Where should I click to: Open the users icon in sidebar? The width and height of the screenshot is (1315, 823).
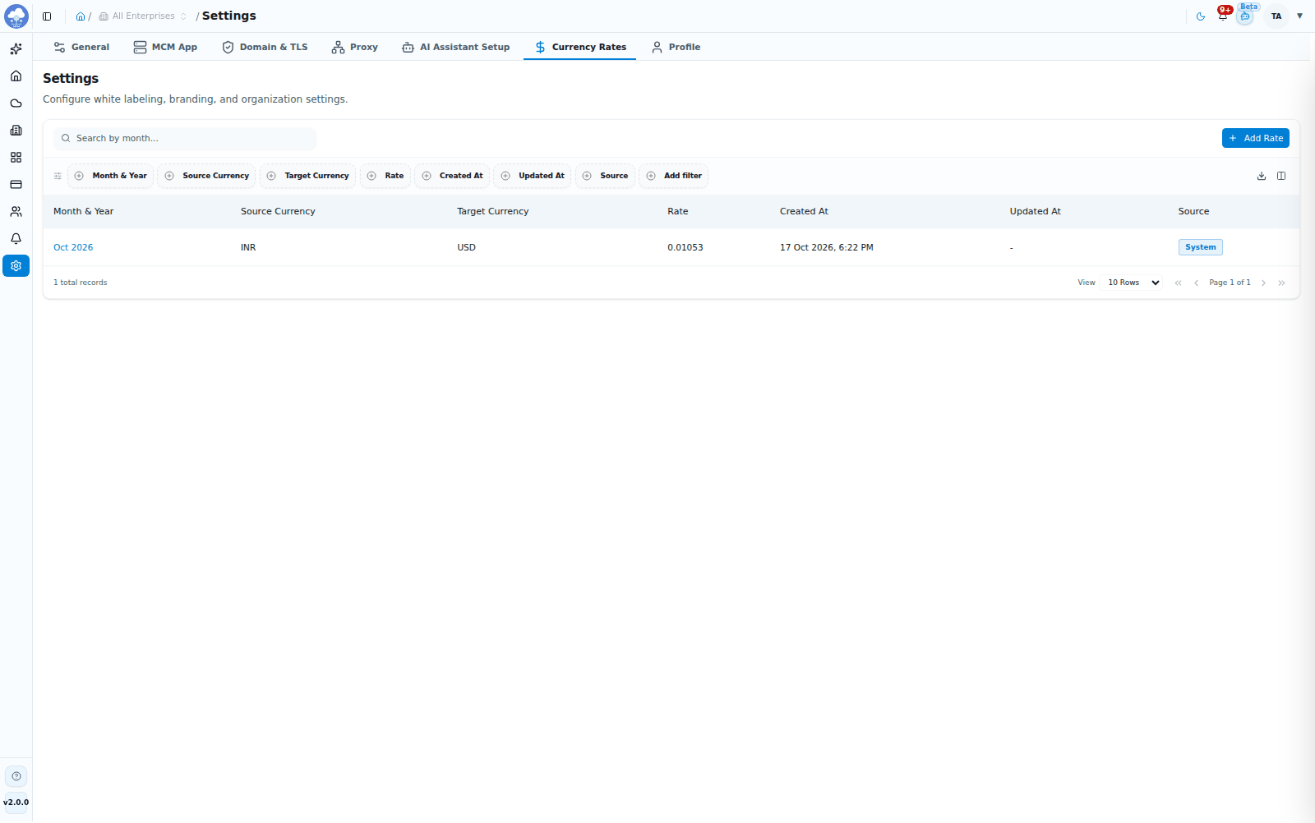pos(16,212)
